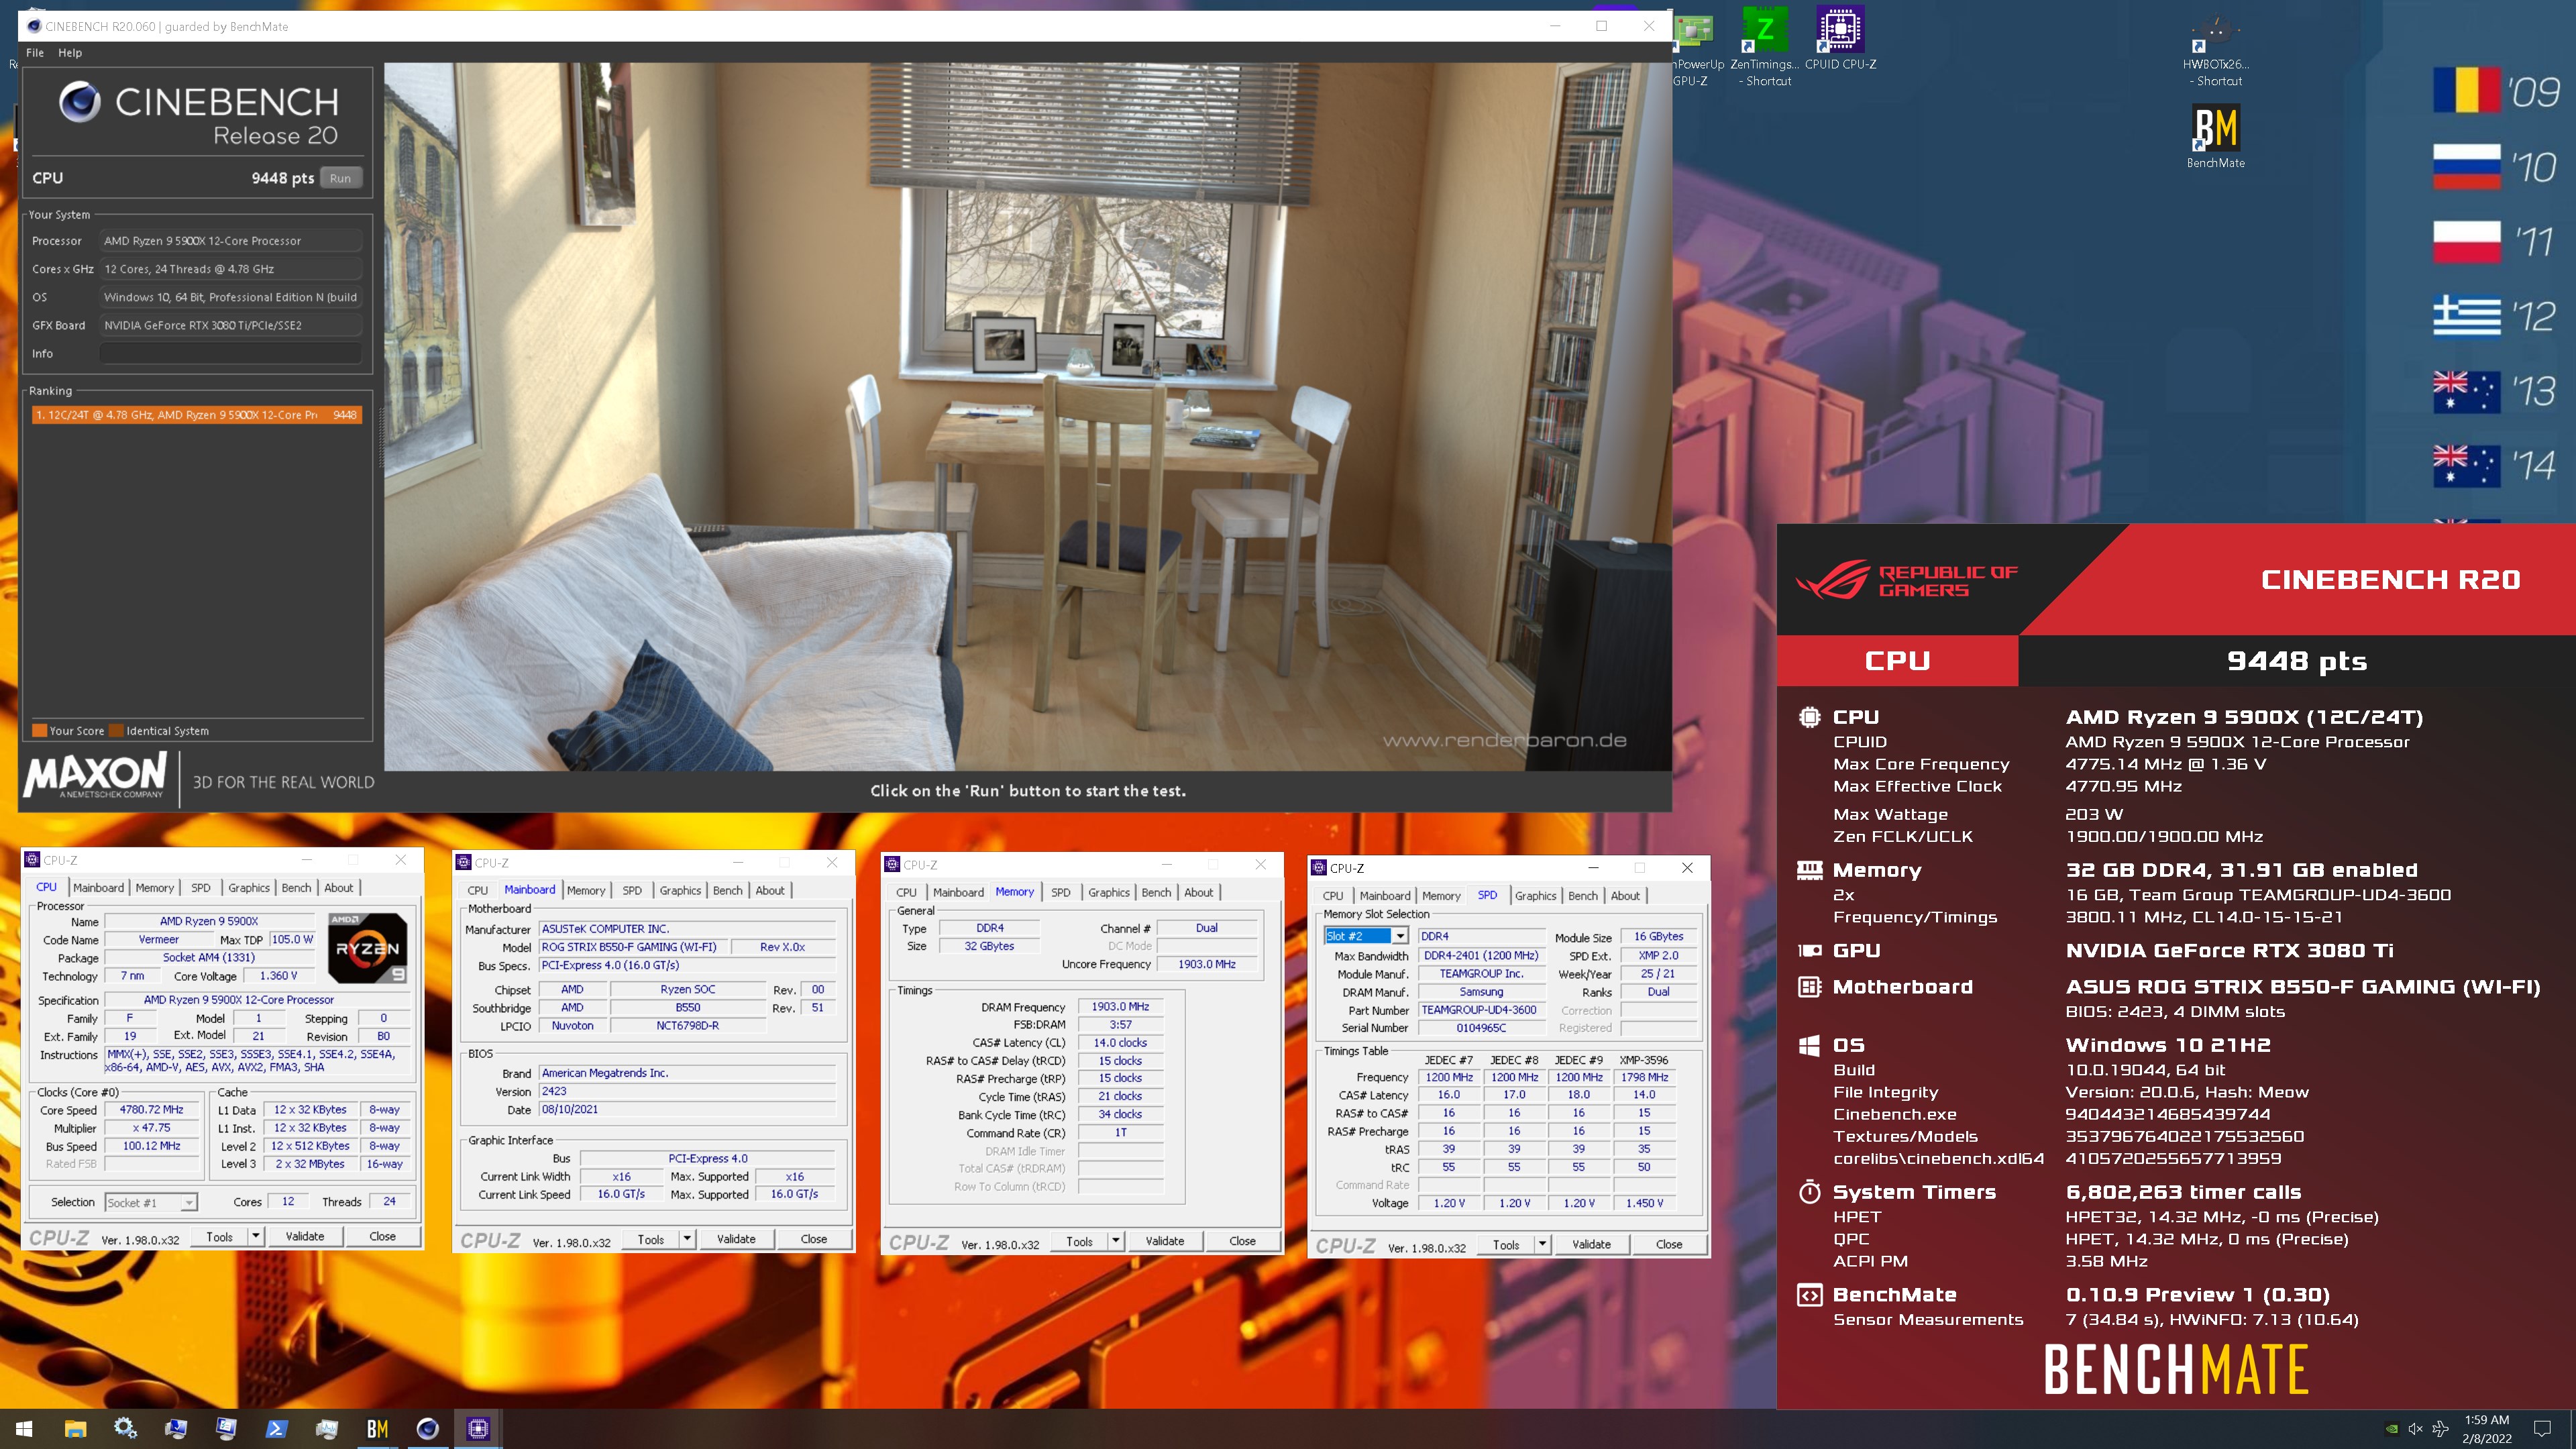
Task: Open the Cinebench Help menu
Action: point(70,53)
